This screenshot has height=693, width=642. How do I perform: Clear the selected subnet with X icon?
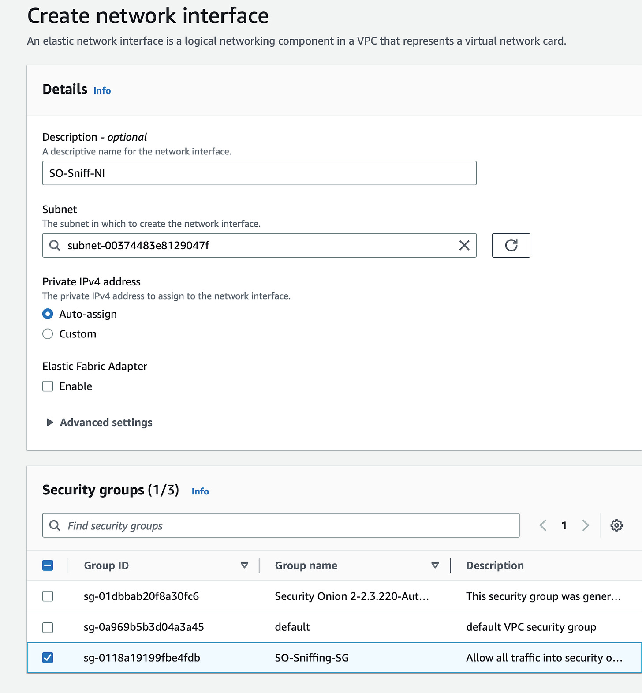(x=464, y=245)
